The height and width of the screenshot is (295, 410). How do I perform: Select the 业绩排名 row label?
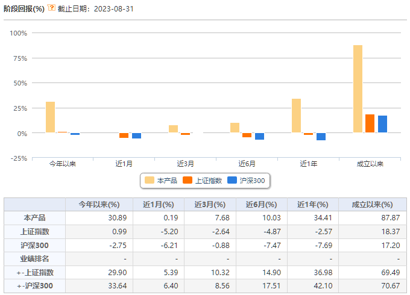tap(34, 259)
